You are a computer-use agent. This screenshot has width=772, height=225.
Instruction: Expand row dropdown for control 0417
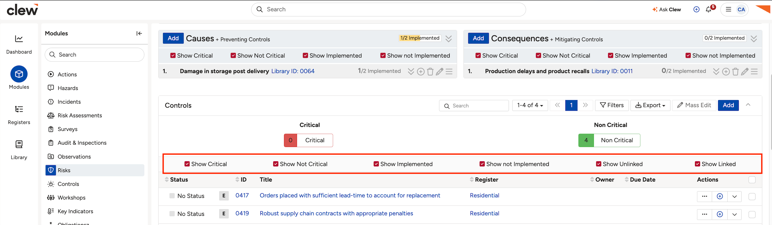tap(734, 196)
